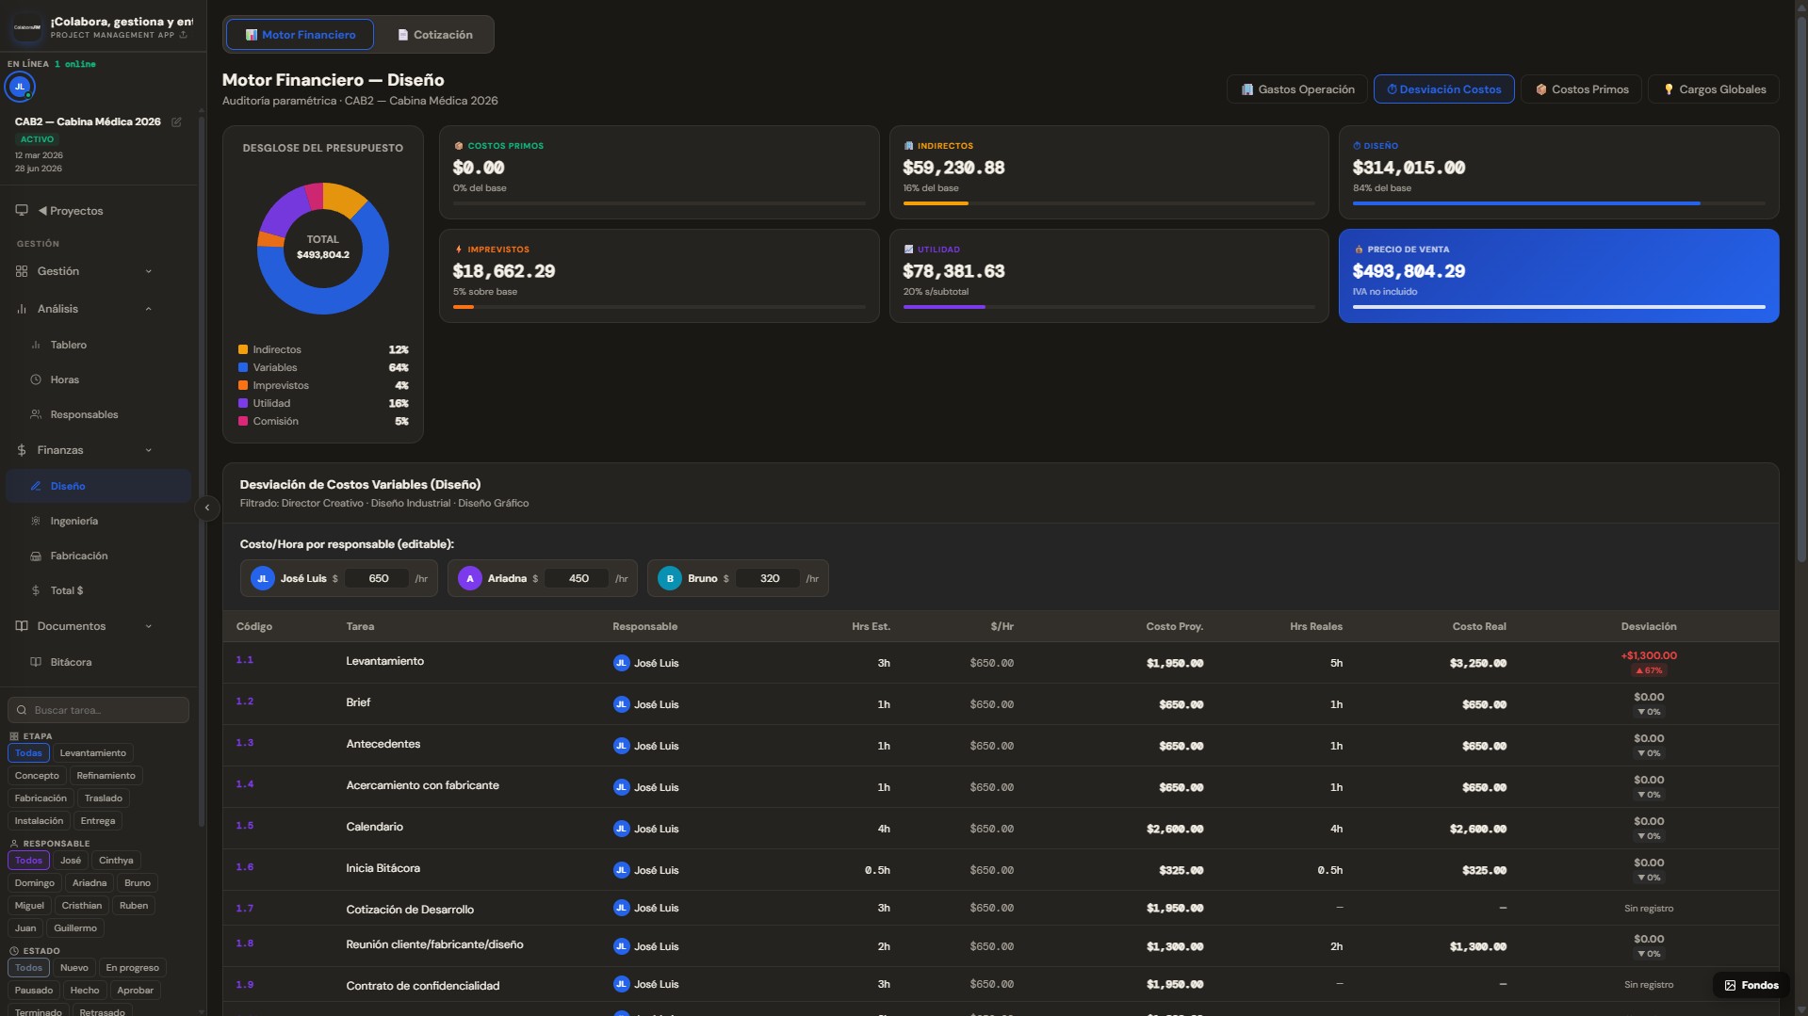Go to Fabricación finance section

[79, 556]
